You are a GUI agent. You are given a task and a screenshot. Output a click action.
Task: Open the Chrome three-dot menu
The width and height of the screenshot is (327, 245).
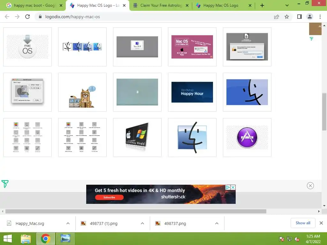(320, 17)
